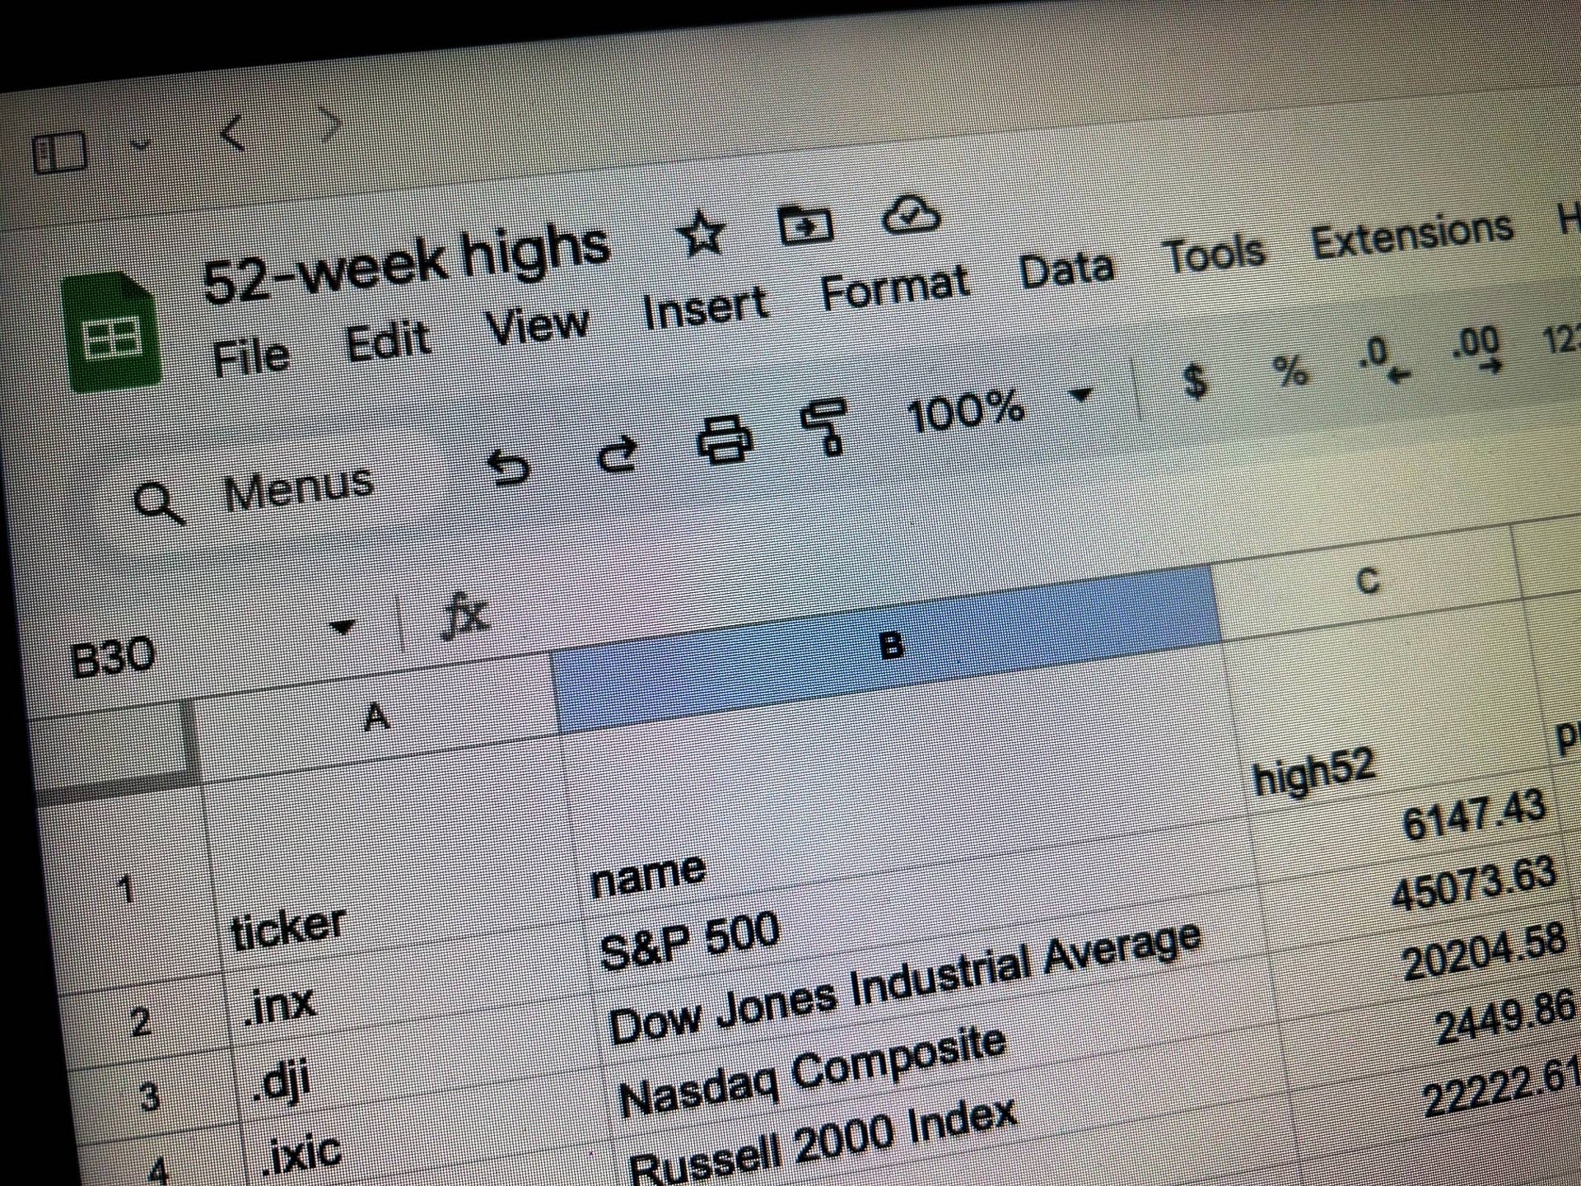The width and height of the screenshot is (1581, 1186).
Task: Decrease decimal places
Action: pyautogui.click(x=1385, y=360)
